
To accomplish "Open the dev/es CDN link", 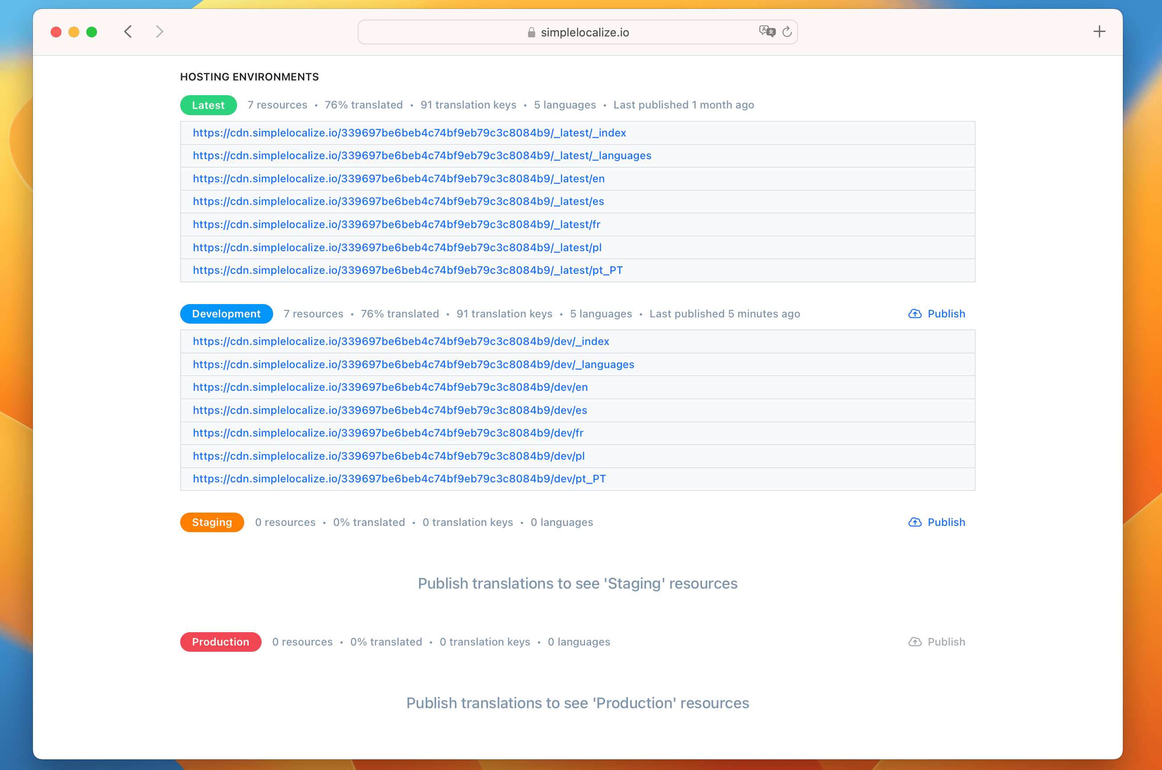I will 390,410.
